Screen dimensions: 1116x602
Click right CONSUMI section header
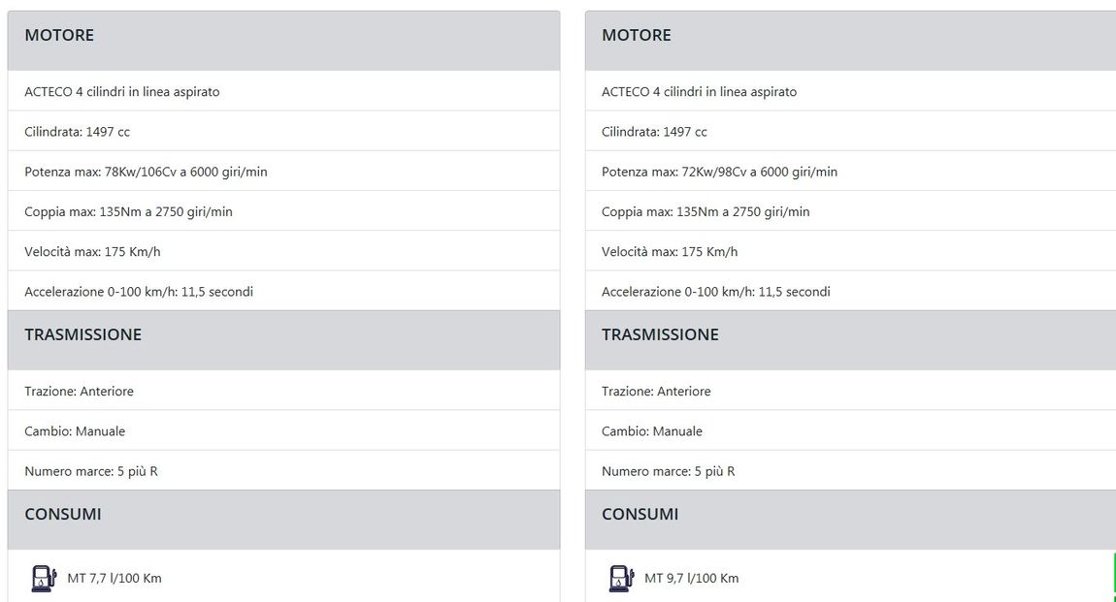pyautogui.click(x=850, y=520)
